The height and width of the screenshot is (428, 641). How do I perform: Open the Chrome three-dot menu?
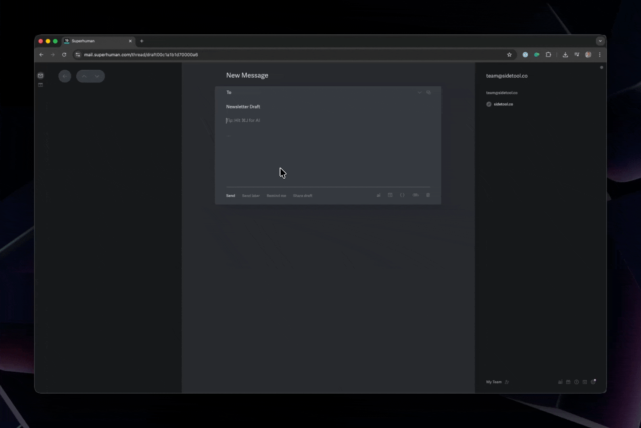click(600, 55)
